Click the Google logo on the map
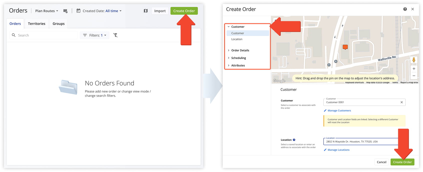This screenshot has width=423, height=172. coord(279,81)
